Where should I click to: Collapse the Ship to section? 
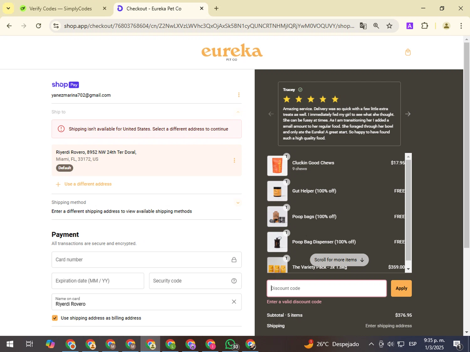238,112
